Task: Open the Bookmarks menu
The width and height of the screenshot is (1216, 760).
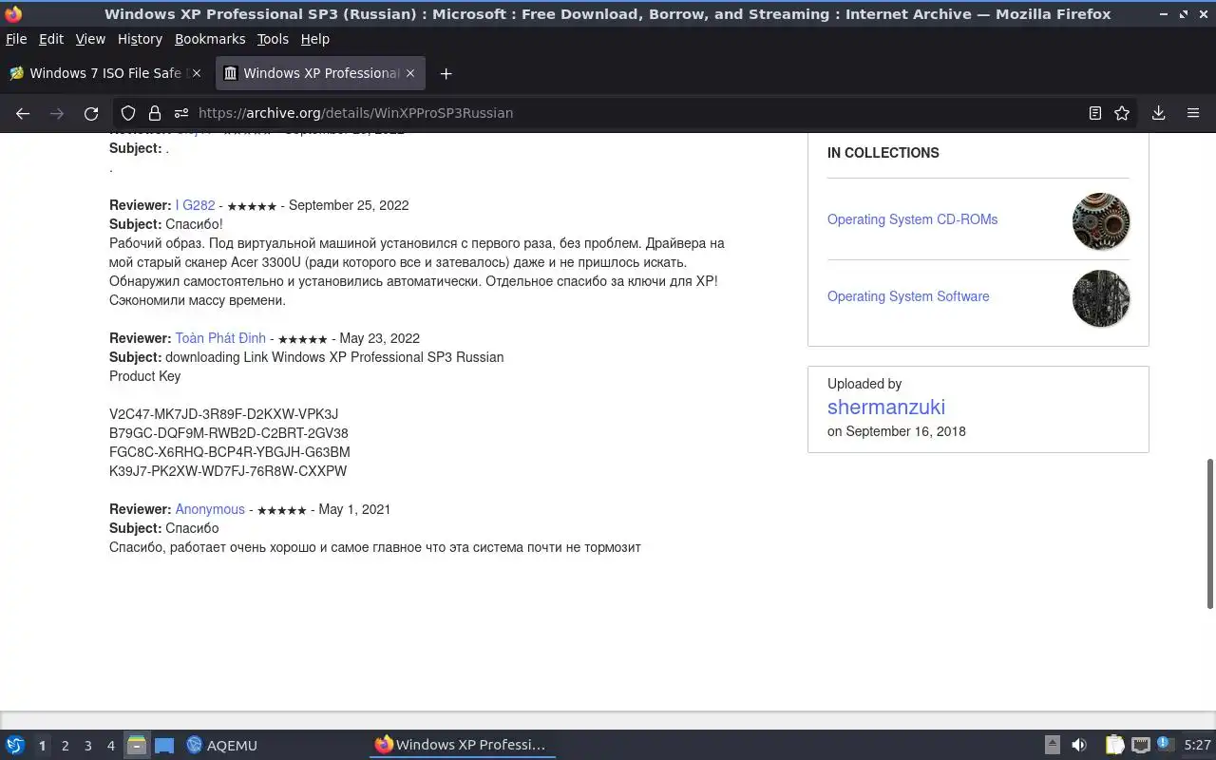Action: click(210, 39)
